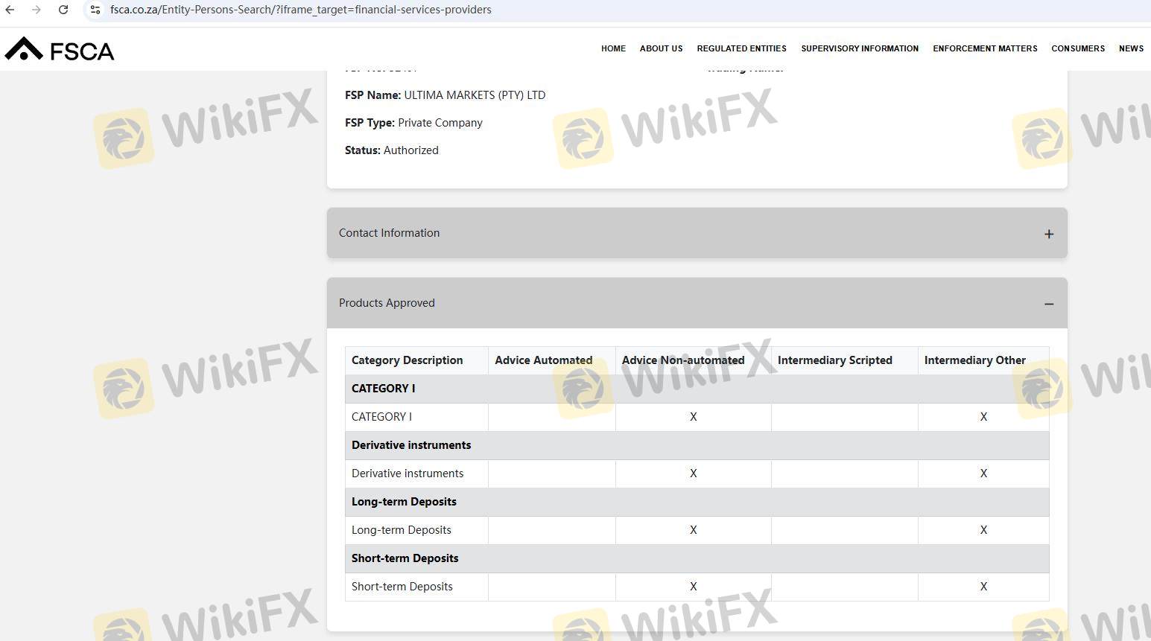
Task: Open site information icon in address bar
Action: click(95, 10)
